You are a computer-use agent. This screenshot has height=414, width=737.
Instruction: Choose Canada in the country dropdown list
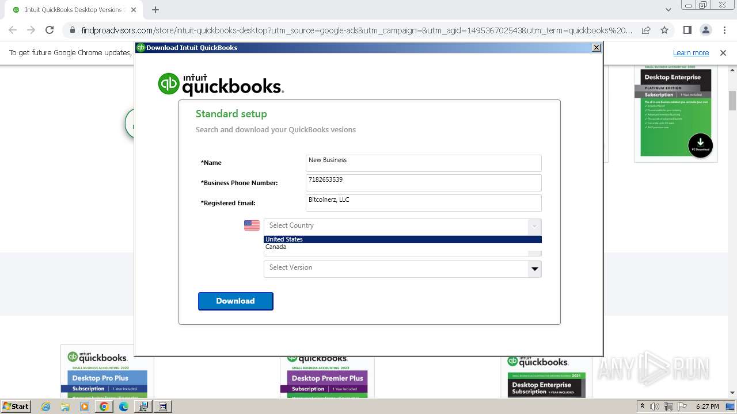[402, 247]
